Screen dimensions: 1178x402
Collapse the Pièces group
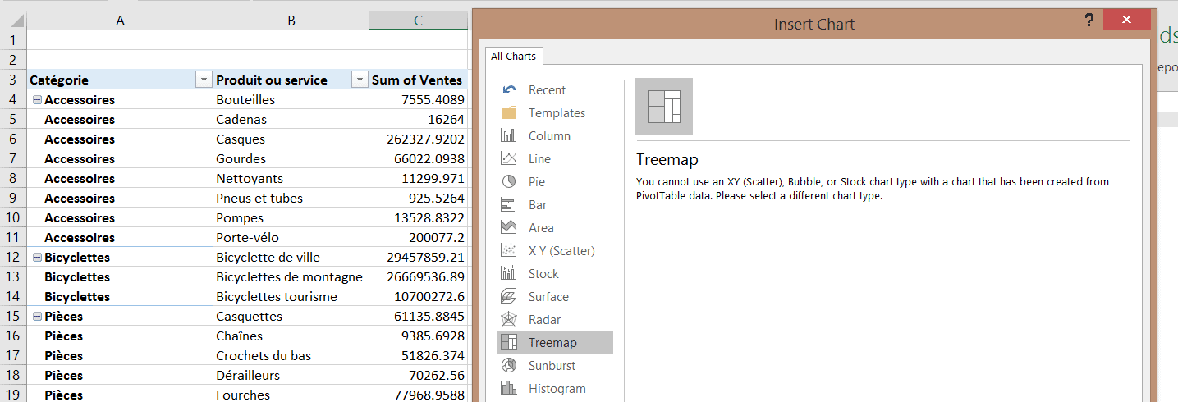click(x=36, y=317)
